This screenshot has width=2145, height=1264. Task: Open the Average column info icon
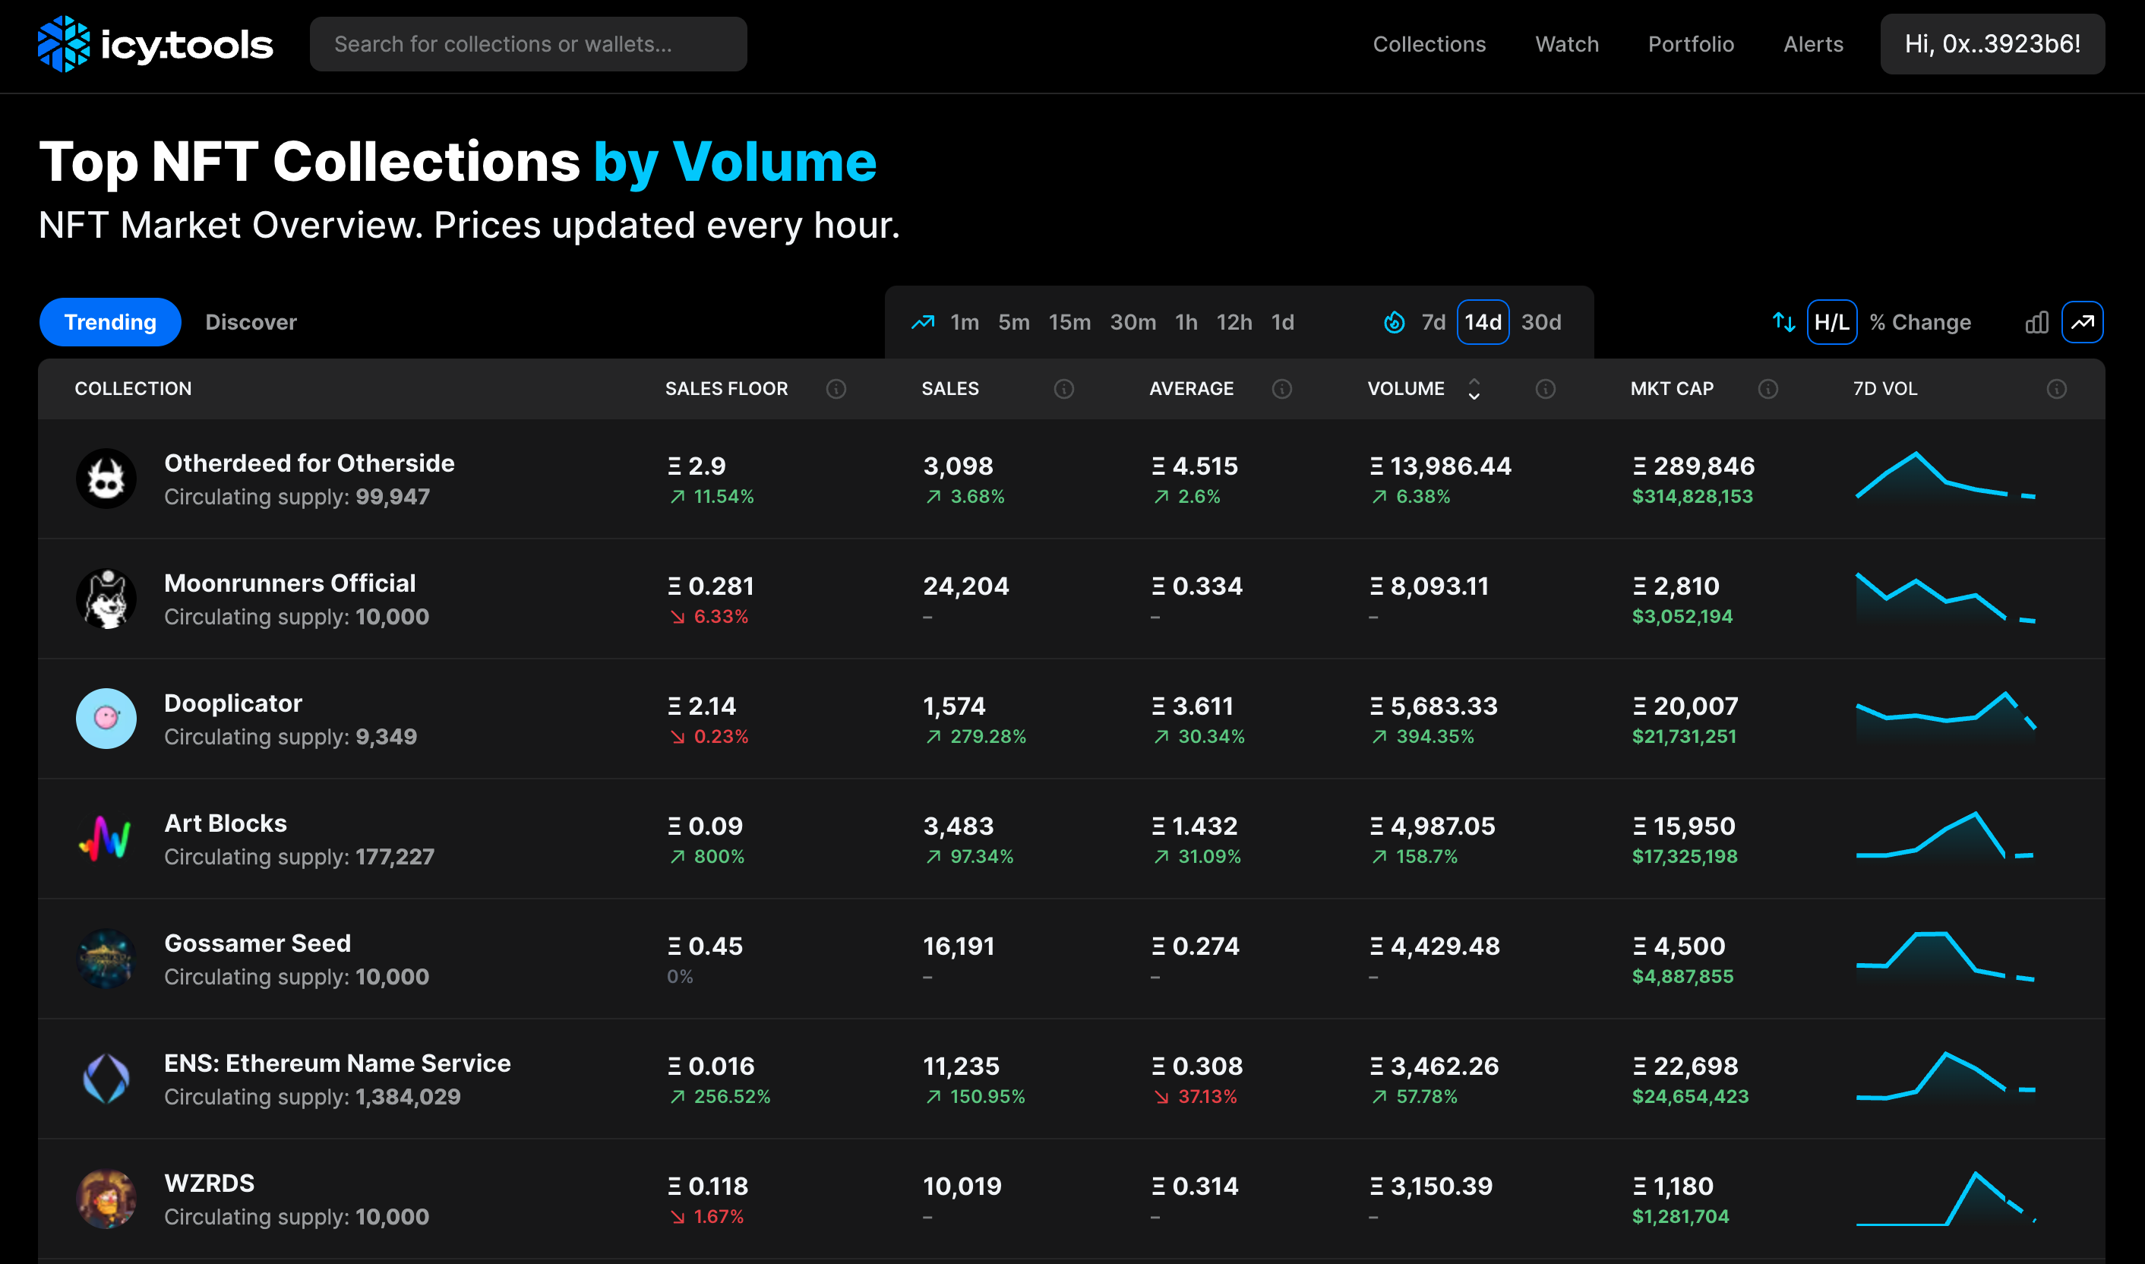pyautogui.click(x=1281, y=388)
